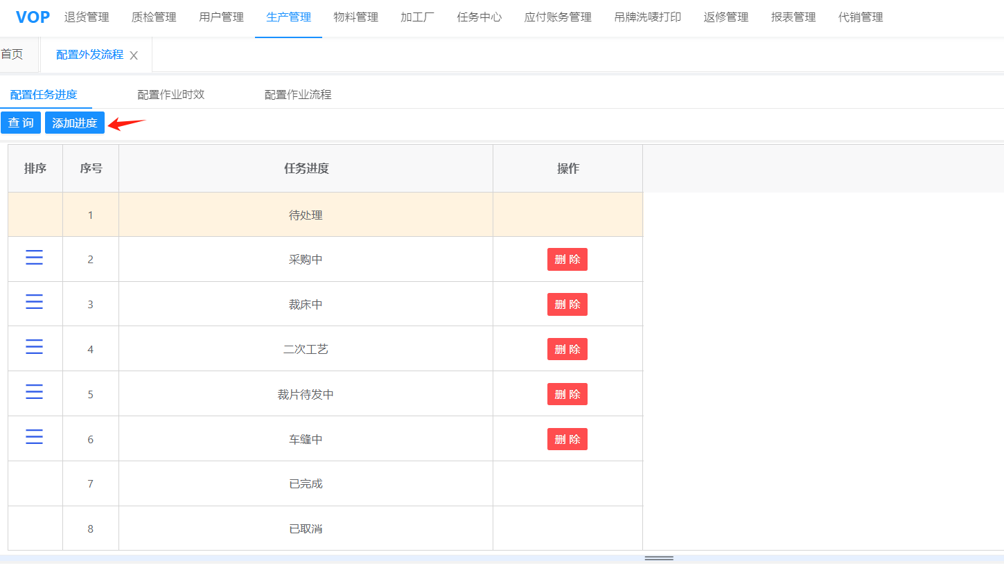Open the 应付账务管理 menu
Screen dimensions: 1004x570
(x=558, y=17)
